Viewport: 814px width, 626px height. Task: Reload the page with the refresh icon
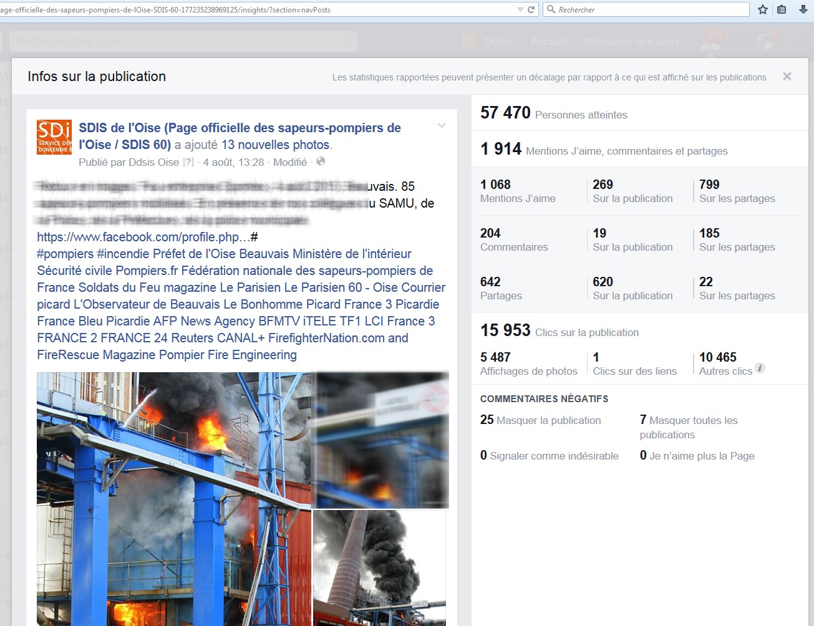pyautogui.click(x=531, y=9)
